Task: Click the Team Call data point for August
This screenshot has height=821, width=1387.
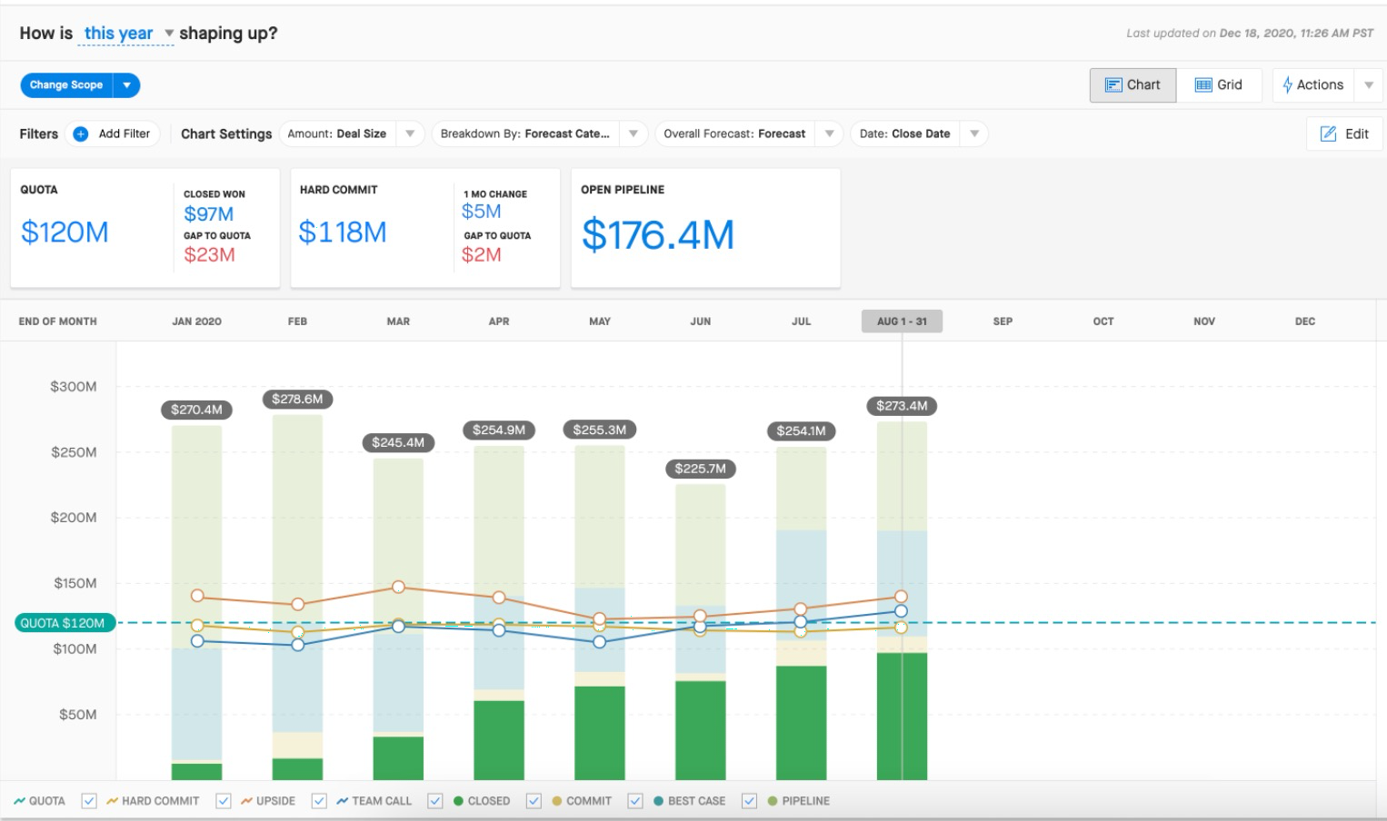Action: [901, 611]
